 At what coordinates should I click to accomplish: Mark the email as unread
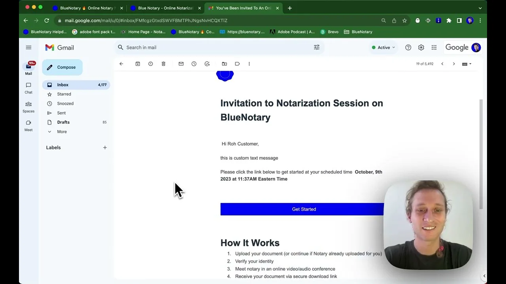tap(181, 64)
